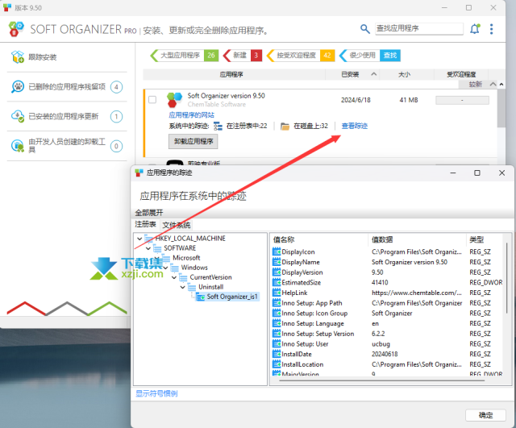Click the 全部展开 link
Screen dimensions: 516x428
[149, 213]
